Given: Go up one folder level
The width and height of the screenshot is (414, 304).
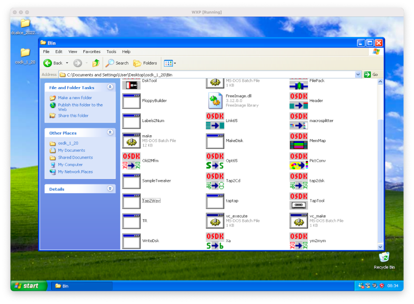Looking at the screenshot, I should point(96,63).
